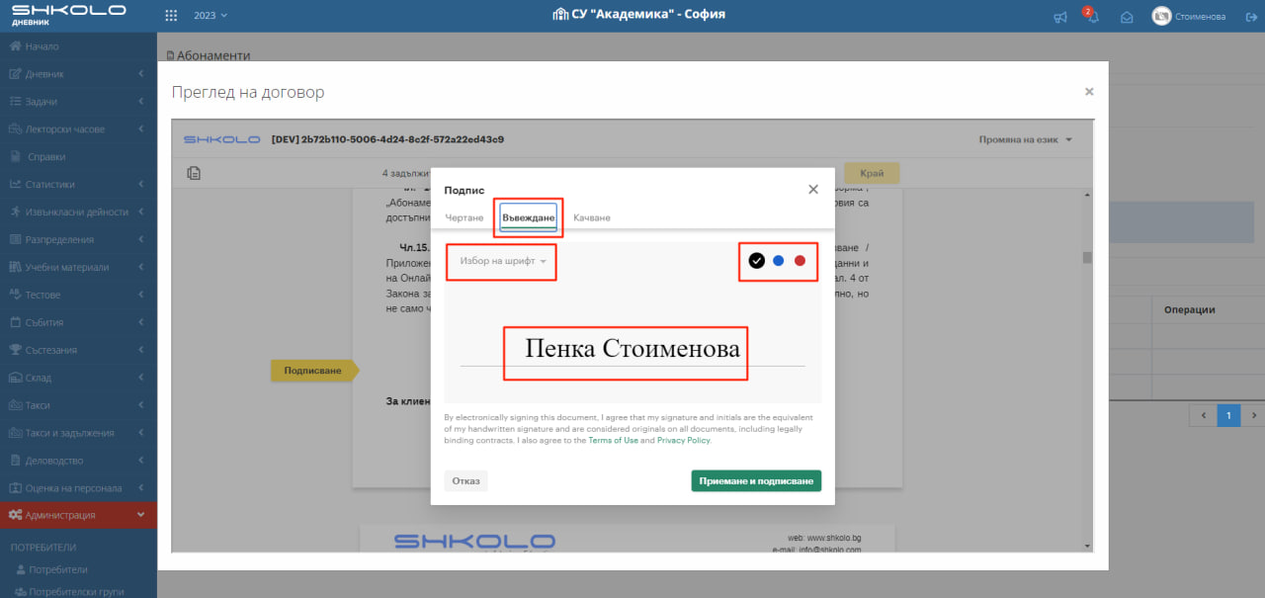Switch to the Чертане tab
1265x598 pixels.
464,217
